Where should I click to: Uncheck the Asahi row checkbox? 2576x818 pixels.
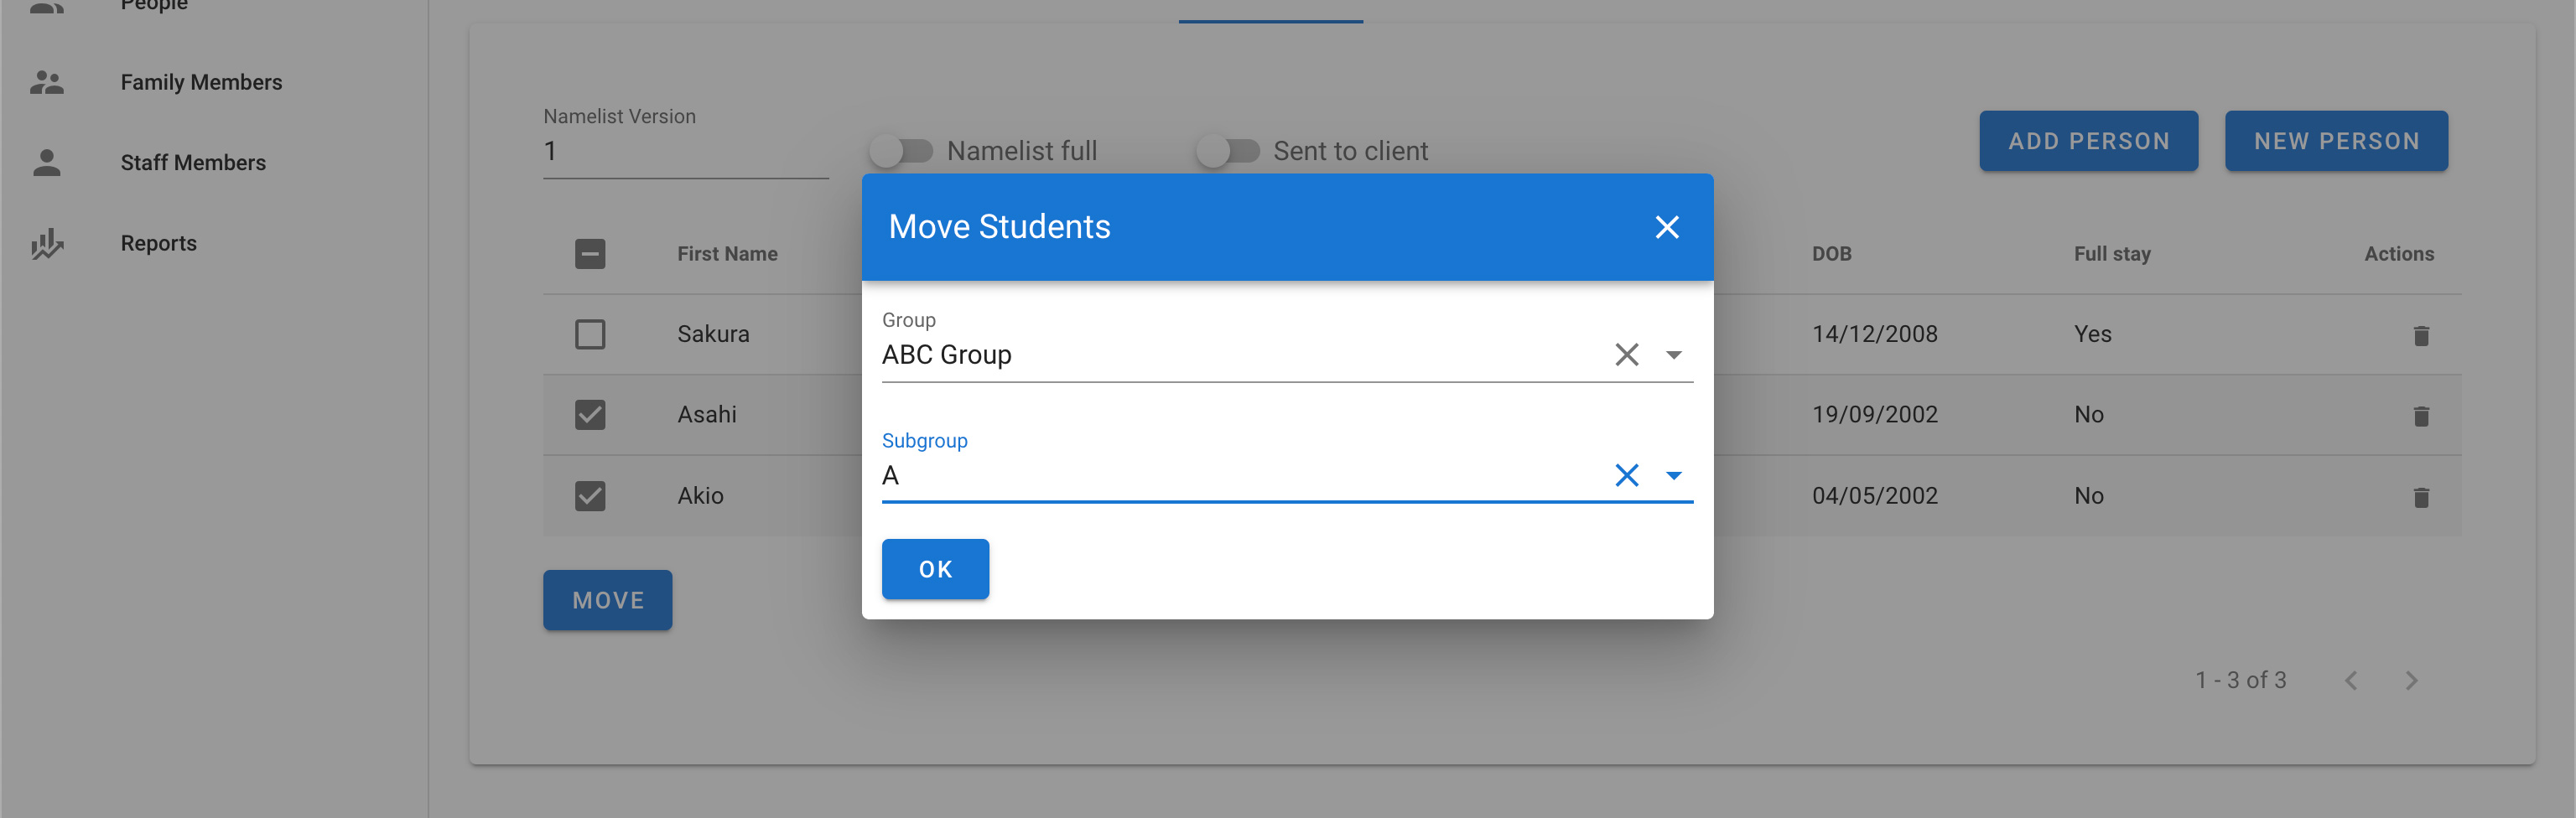point(590,415)
